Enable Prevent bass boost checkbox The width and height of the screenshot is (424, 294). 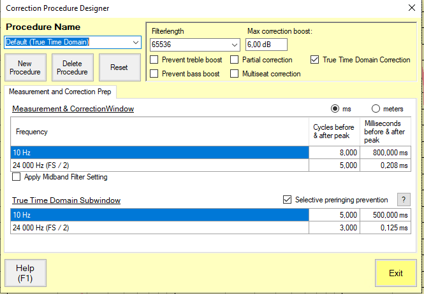tap(154, 74)
